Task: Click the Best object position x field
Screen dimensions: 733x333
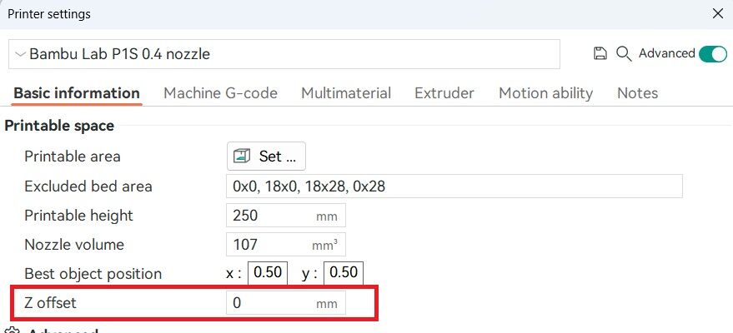Action: tap(268, 273)
